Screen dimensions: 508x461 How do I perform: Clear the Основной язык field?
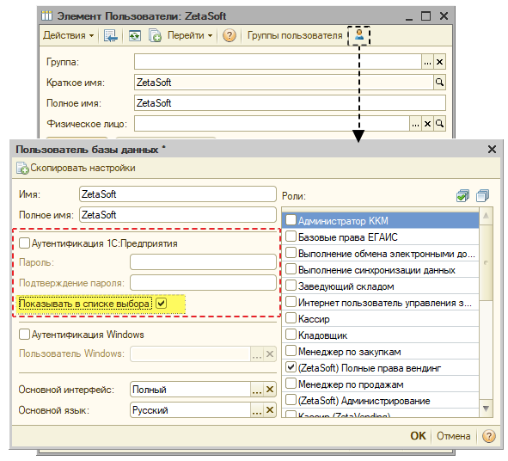[270, 410]
